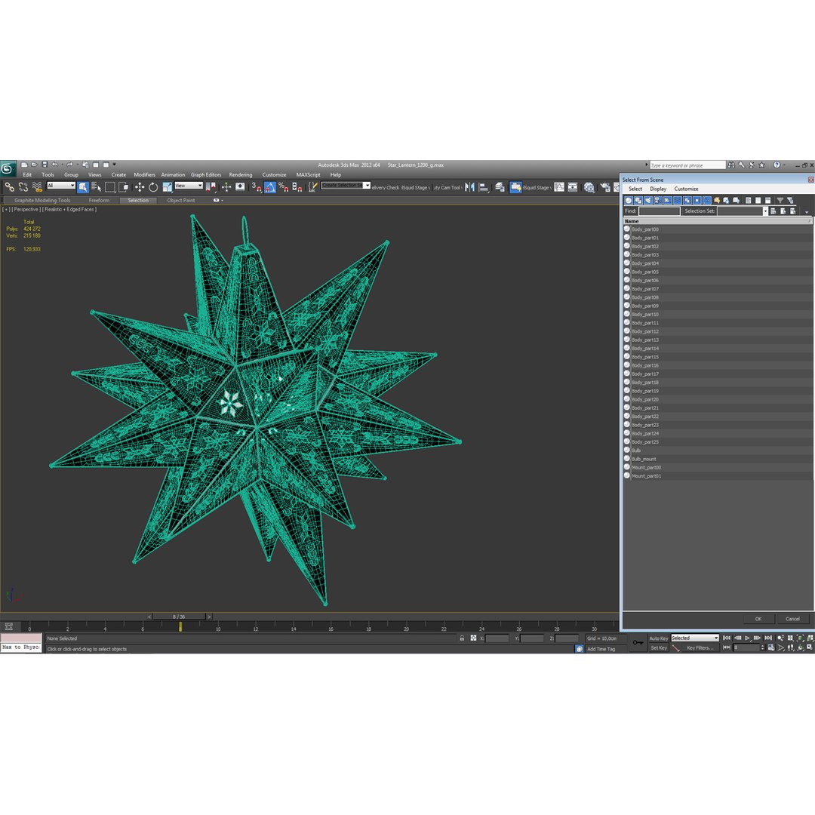
Task: Click Cancel in Select From Scene dialog
Action: click(792, 619)
